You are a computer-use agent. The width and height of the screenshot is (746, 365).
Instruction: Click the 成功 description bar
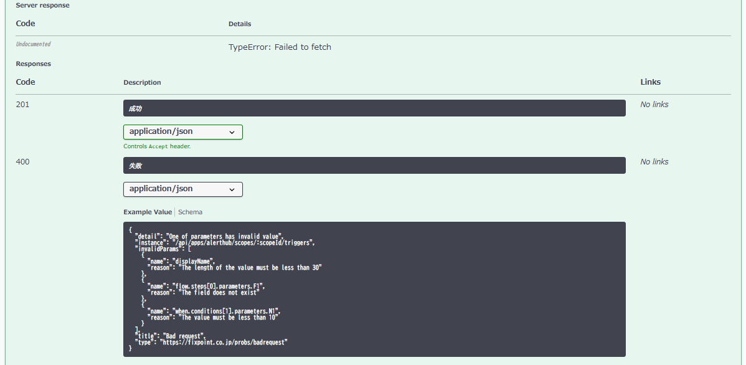374,108
